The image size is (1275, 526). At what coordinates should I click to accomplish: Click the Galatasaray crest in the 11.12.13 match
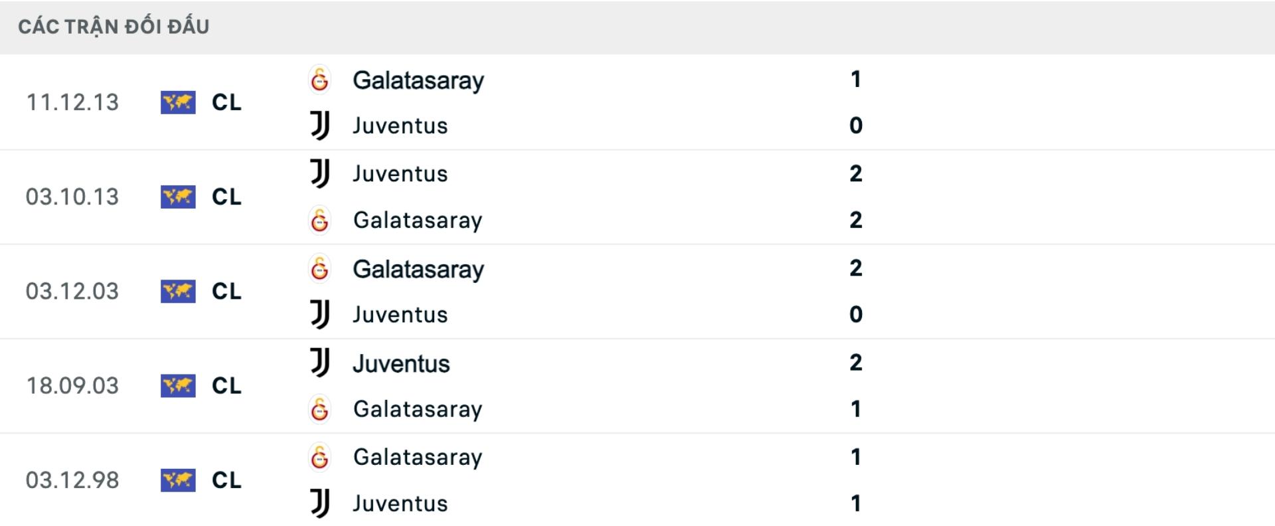click(x=320, y=80)
